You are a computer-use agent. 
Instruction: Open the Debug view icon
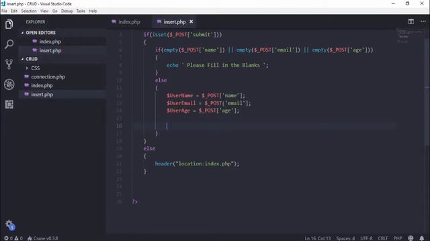(9, 84)
